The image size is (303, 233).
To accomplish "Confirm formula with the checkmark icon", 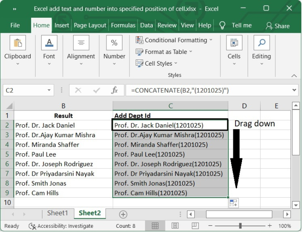I will point(97,90).
